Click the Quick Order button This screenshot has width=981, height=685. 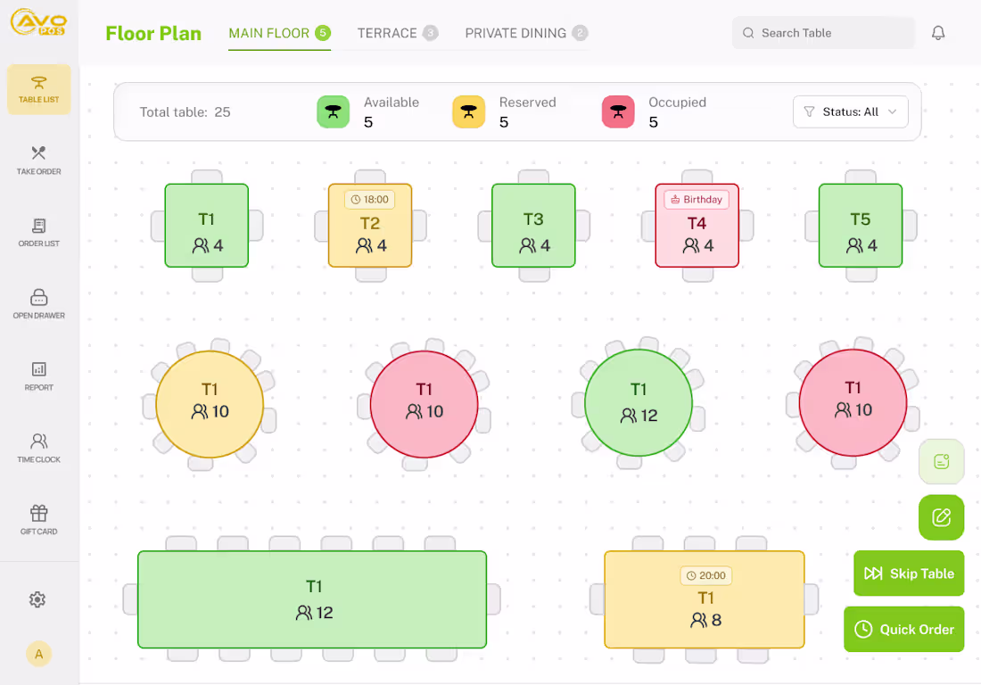coord(904,630)
